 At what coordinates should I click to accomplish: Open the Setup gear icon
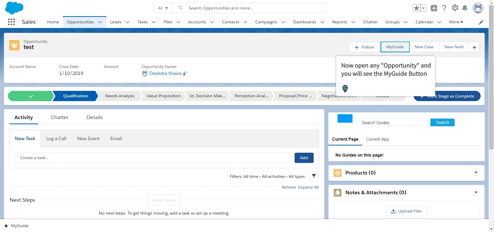pos(455,8)
